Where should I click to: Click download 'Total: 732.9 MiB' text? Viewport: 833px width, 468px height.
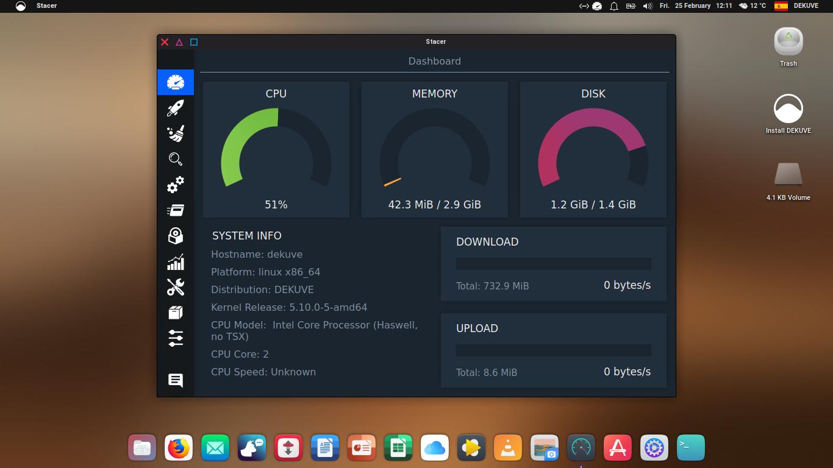tap(493, 286)
